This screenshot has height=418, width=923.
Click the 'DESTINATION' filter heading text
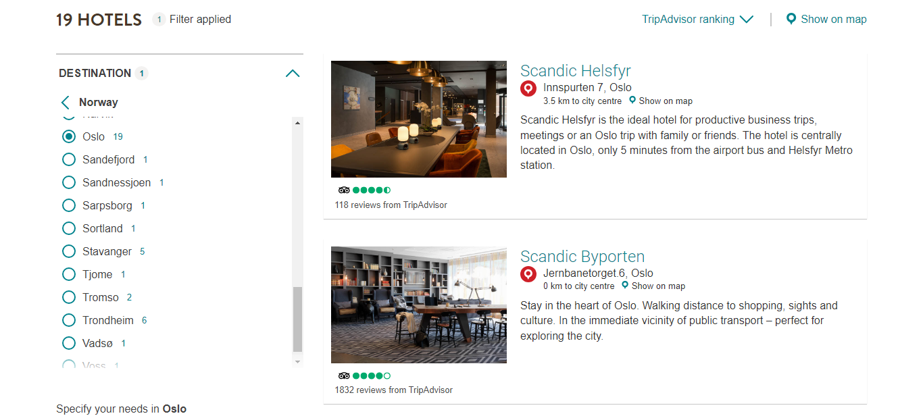click(95, 73)
